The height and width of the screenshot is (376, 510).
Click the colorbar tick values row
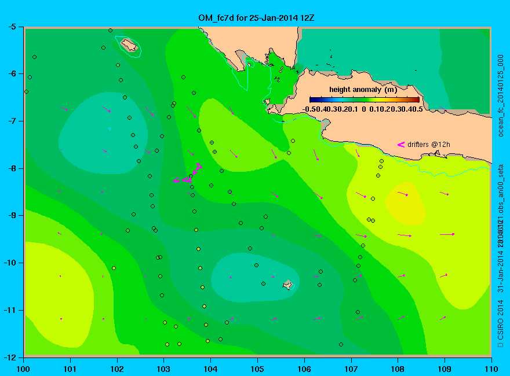pos(363,109)
